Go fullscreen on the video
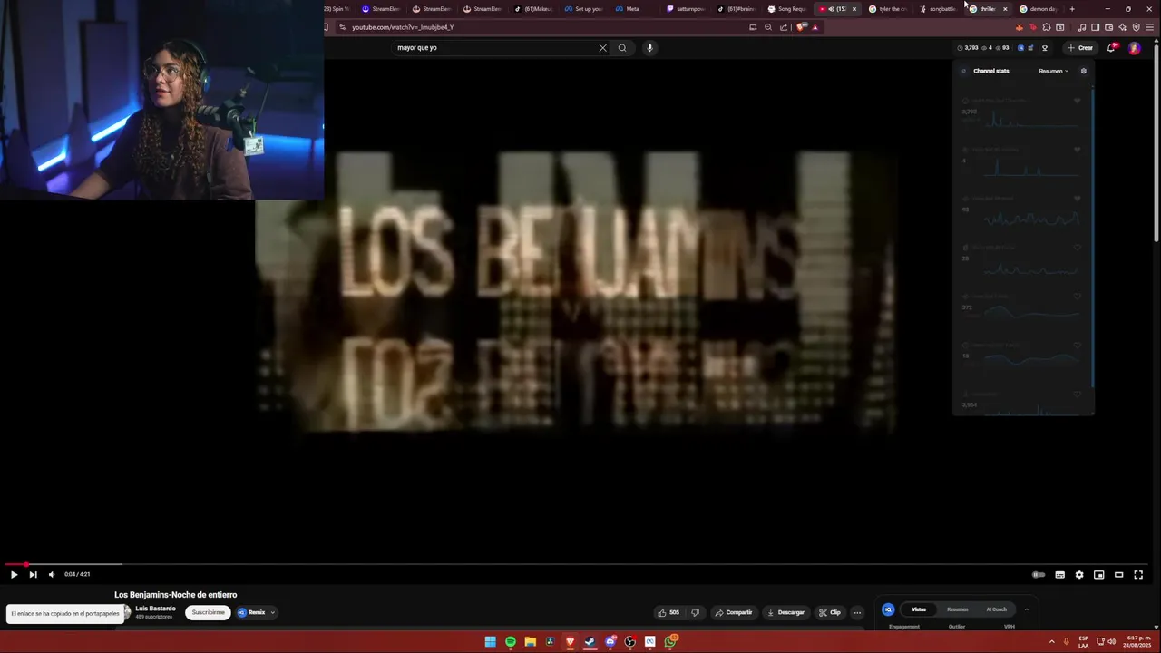Screen dimensions: 1161x653 (x=1138, y=574)
